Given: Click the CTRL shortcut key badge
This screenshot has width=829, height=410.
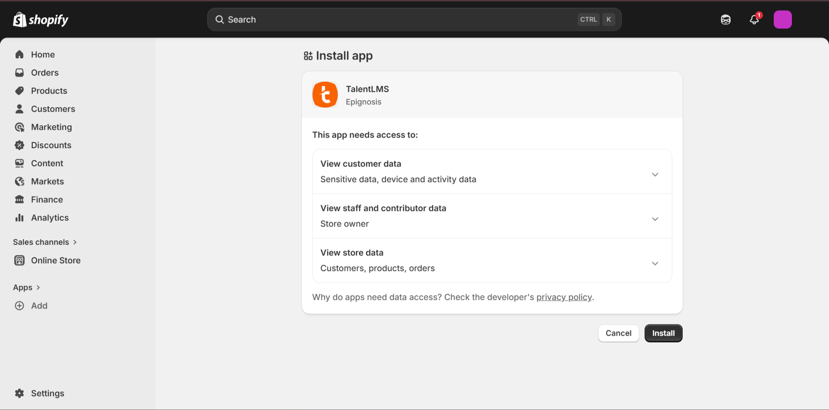Looking at the screenshot, I should pos(589,19).
